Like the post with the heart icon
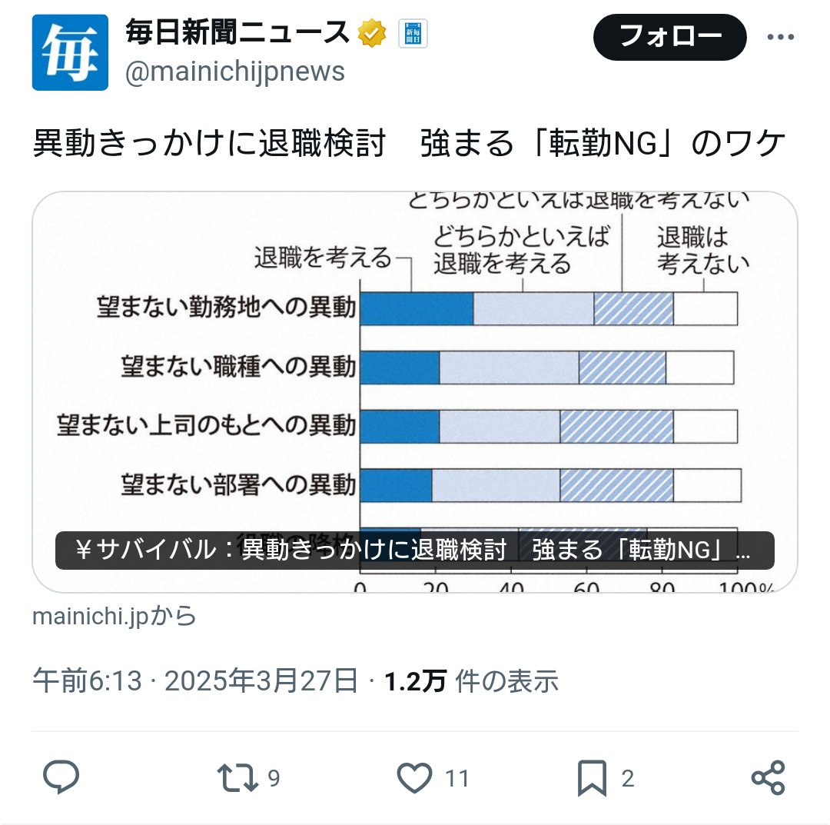830x825 pixels. 414,778
